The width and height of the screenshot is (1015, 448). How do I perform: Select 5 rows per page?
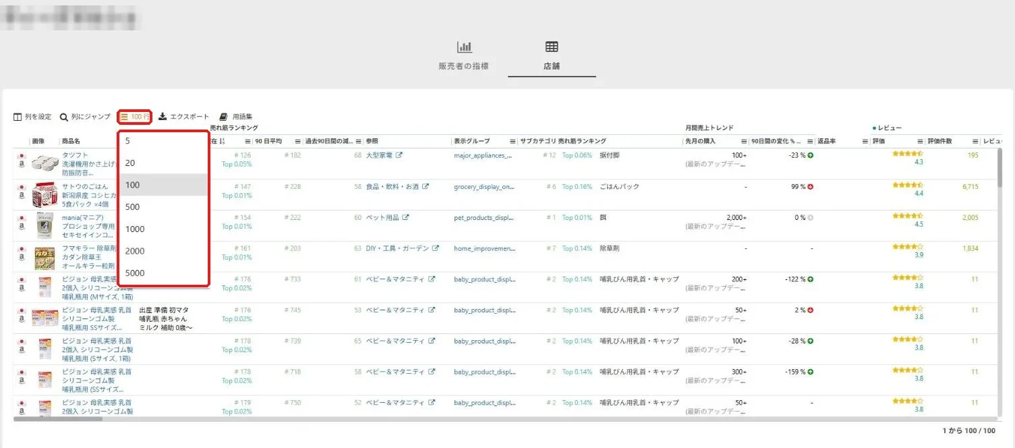(x=163, y=141)
